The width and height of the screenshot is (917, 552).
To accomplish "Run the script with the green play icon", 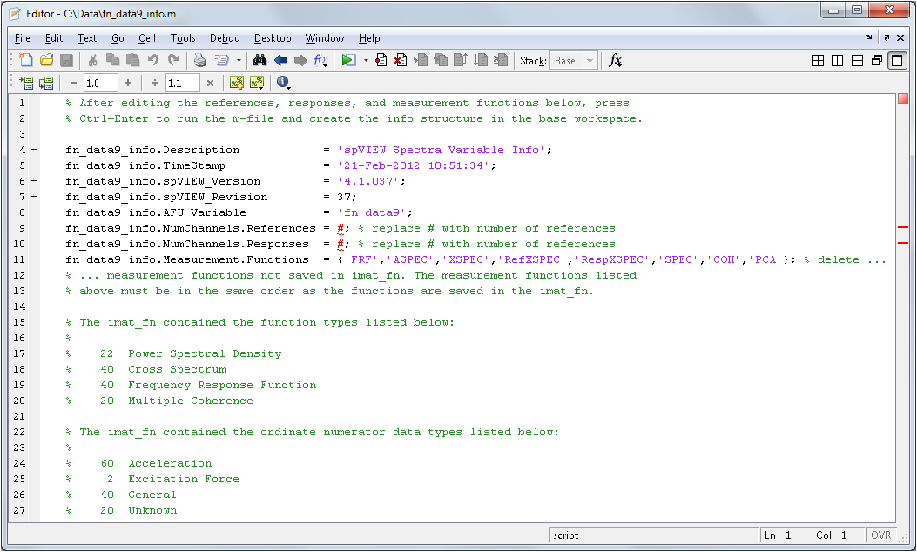I will pyautogui.click(x=348, y=60).
